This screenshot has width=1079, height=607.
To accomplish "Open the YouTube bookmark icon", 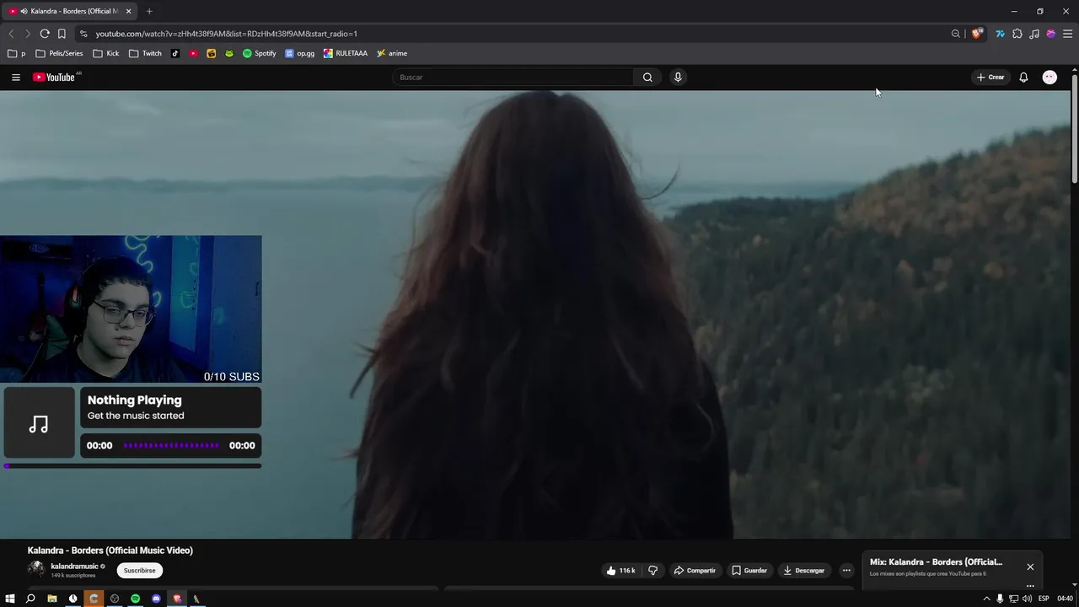I will pyautogui.click(x=193, y=53).
